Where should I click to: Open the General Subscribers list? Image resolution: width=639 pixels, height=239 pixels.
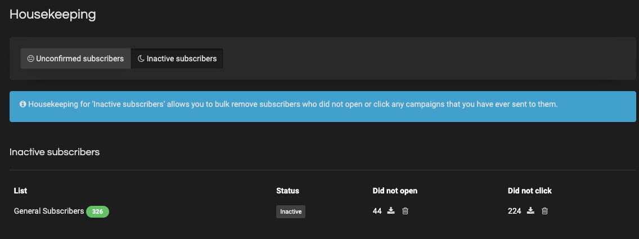point(49,211)
